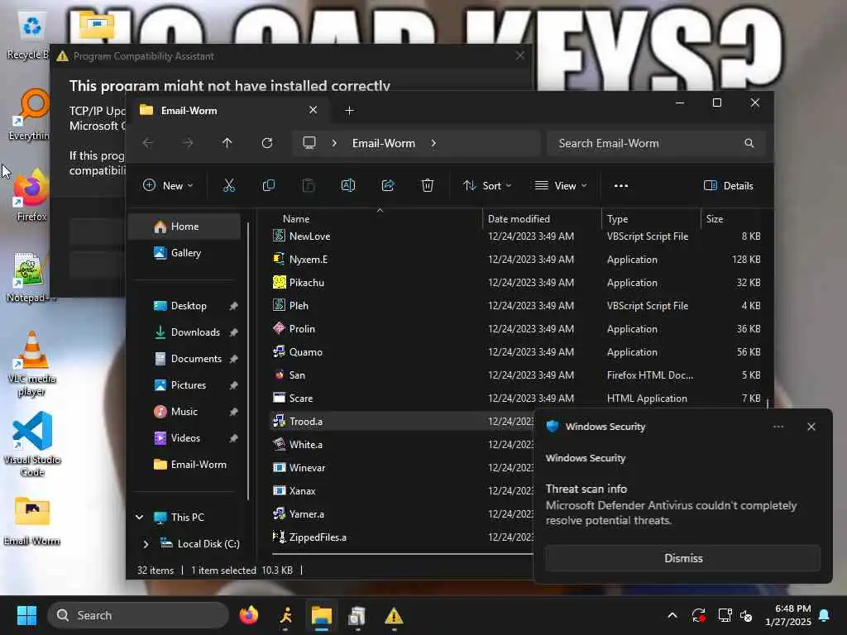Screen dimensions: 847x635
Task: Go up one folder level arrow
Action: [227, 143]
